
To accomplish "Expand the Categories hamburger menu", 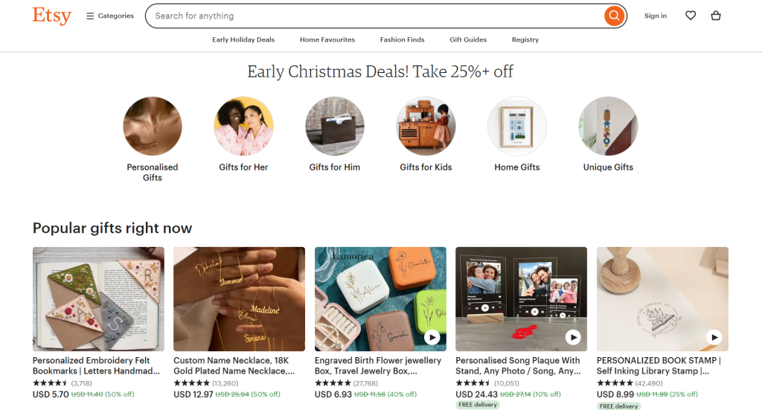I will tap(110, 16).
